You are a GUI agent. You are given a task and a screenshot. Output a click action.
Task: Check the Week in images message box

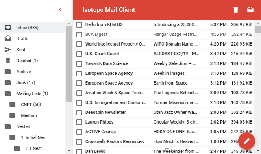pyautogui.click(x=79, y=74)
